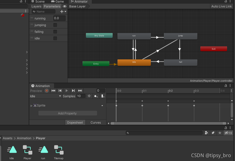Toggle the eye icon to hide parameters panel
This screenshot has width=235, height=161.
tap(65, 6)
